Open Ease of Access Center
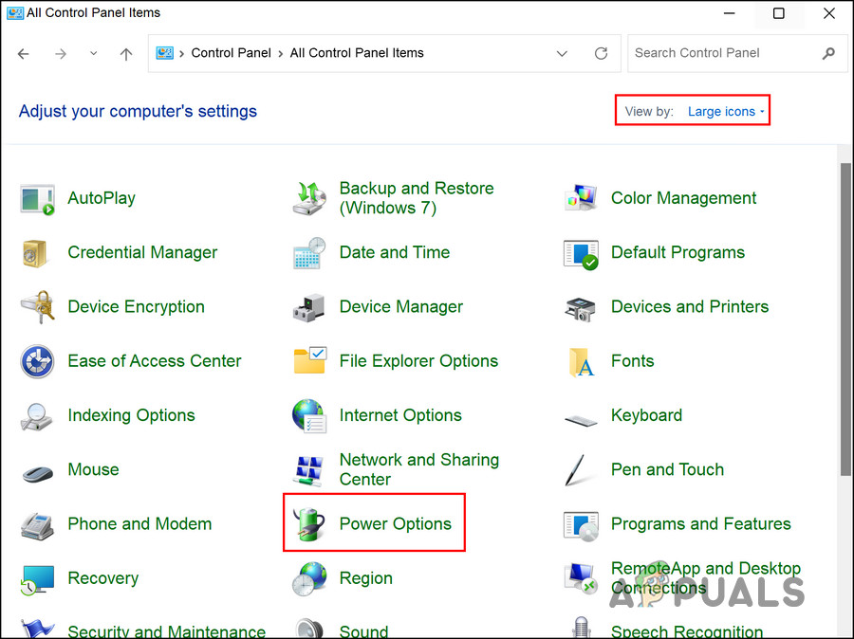 (154, 361)
